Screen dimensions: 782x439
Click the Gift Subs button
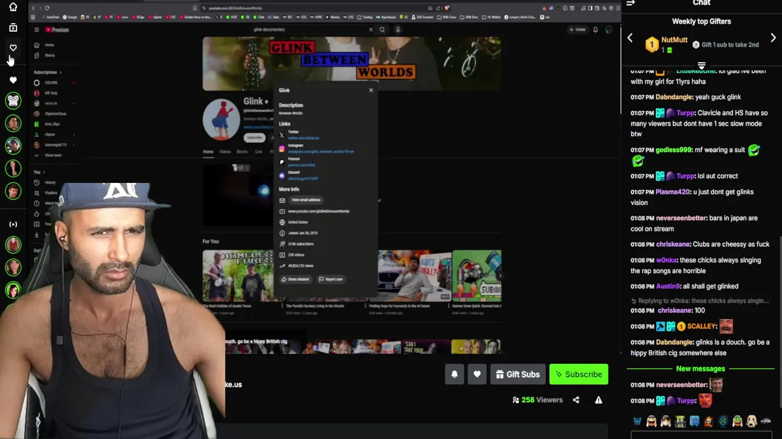point(517,374)
